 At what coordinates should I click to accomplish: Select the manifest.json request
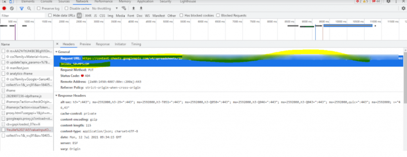click(16, 68)
